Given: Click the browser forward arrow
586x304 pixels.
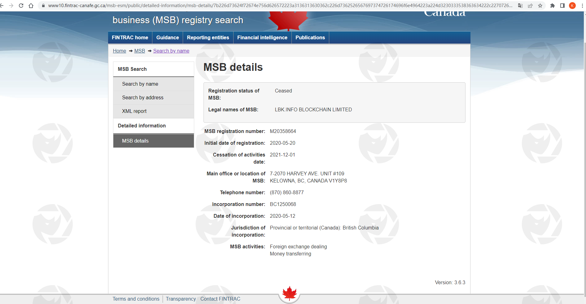Looking at the screenshot, I should (11, 6).
